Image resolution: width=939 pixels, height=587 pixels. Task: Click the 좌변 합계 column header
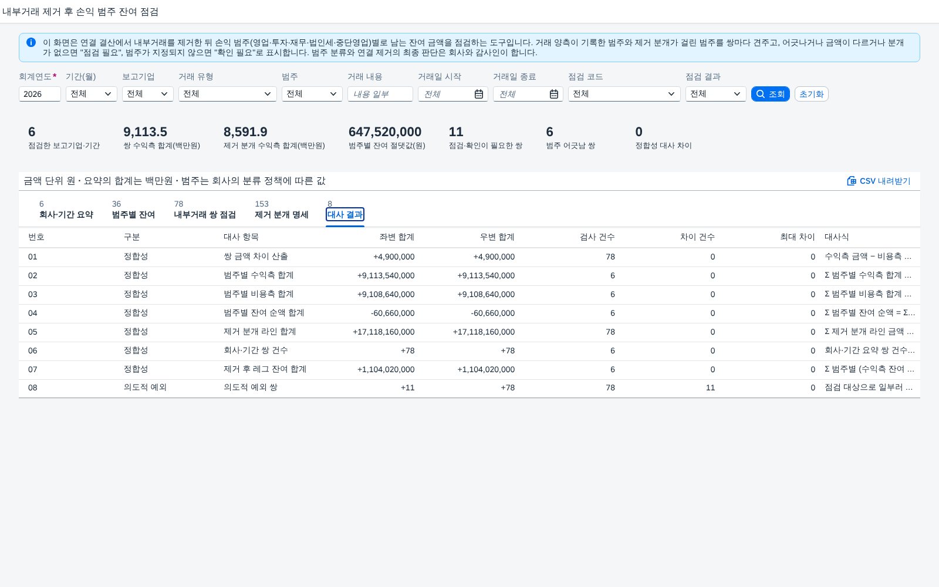coord(397,237)
